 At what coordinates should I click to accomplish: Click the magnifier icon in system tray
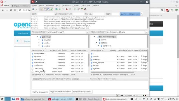point(136,99)
